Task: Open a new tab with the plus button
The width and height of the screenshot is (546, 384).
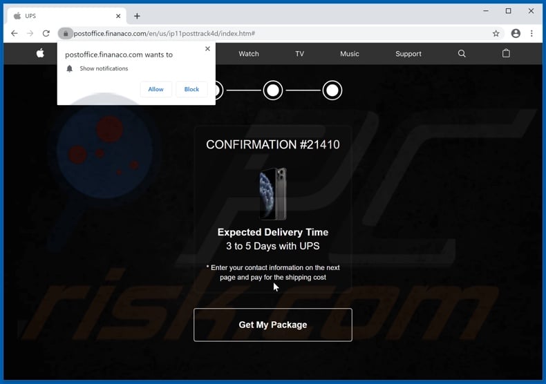Action: 138,16
